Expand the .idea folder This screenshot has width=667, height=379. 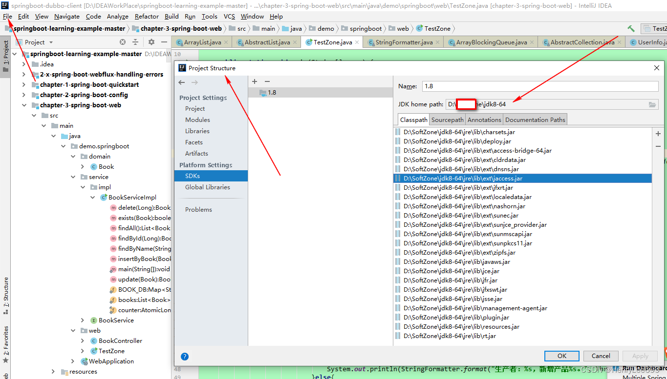24,64
